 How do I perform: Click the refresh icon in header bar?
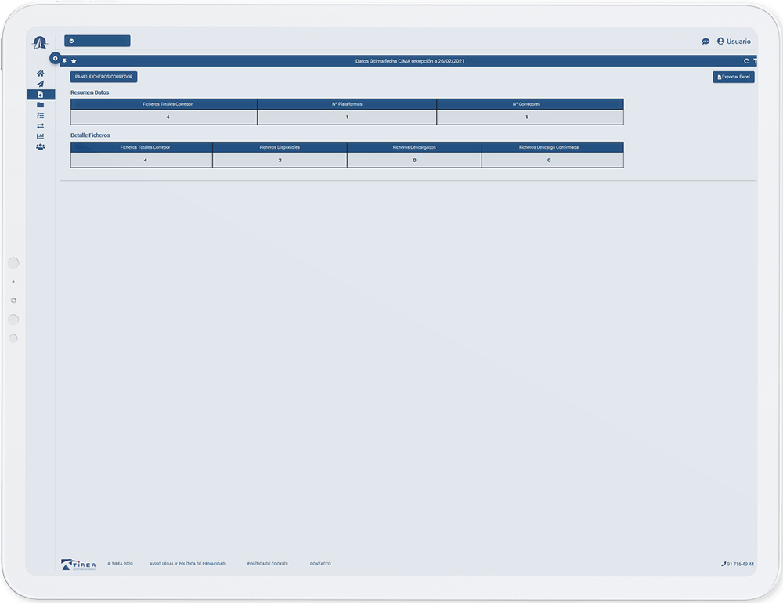746,61
